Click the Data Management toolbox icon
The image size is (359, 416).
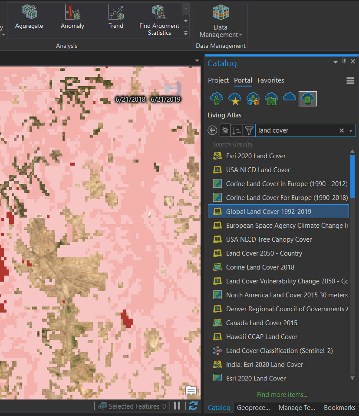[221, 12]
